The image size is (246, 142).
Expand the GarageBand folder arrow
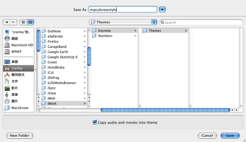pyautogui.click(x=85, y=47)
